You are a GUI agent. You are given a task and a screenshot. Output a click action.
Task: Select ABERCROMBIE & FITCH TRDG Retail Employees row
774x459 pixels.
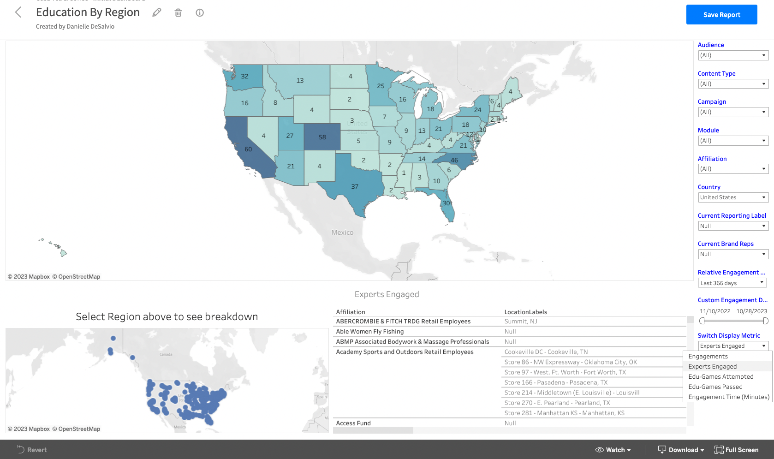pos(403,322)
